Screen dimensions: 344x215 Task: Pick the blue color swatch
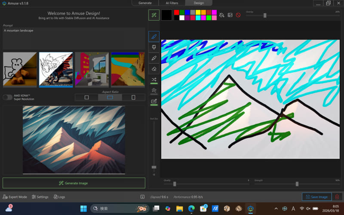click(187, 12)
